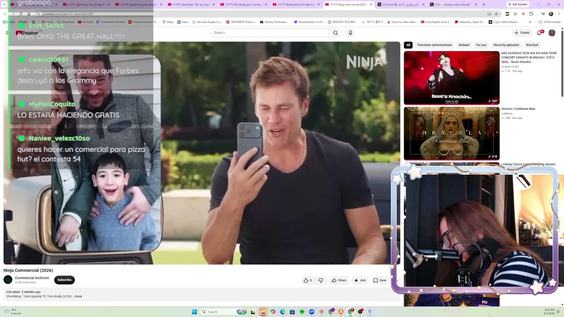Open the Copic Sketch Marker bookmark
564x317 pixels.
(503, 22)
